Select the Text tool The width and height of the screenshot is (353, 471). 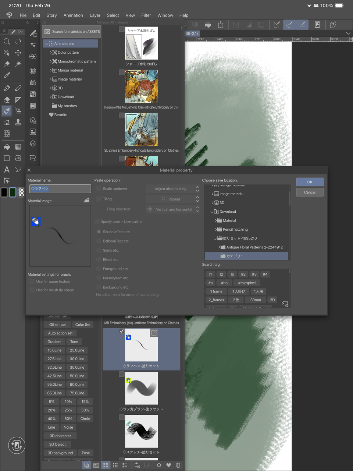7,170
